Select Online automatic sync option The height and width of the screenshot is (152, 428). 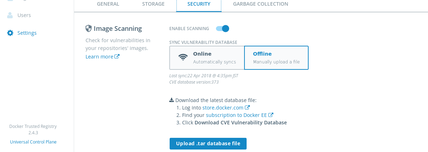(207, 58)
